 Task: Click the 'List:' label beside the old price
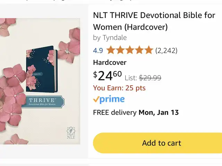131,78
